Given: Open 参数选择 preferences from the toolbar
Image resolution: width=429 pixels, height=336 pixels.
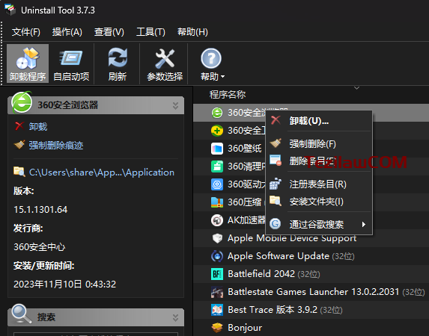Looking at the screenshot, I should click(165, 63).
